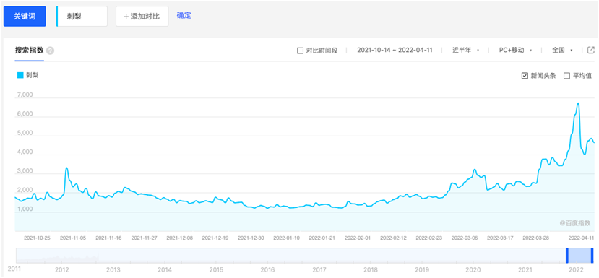Focus the 刺梨 keyword input field
The height and width of the screenshot is (278, 599).
click(82, 17)
